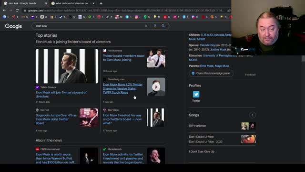Switch to the 'elon lusk - Google Search' tab
The image size is (305, 172).
pos(25,3)
